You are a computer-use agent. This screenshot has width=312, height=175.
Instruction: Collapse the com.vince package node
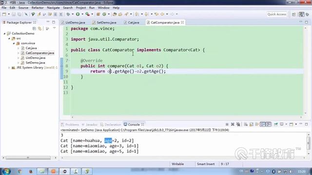click(14, 43)
